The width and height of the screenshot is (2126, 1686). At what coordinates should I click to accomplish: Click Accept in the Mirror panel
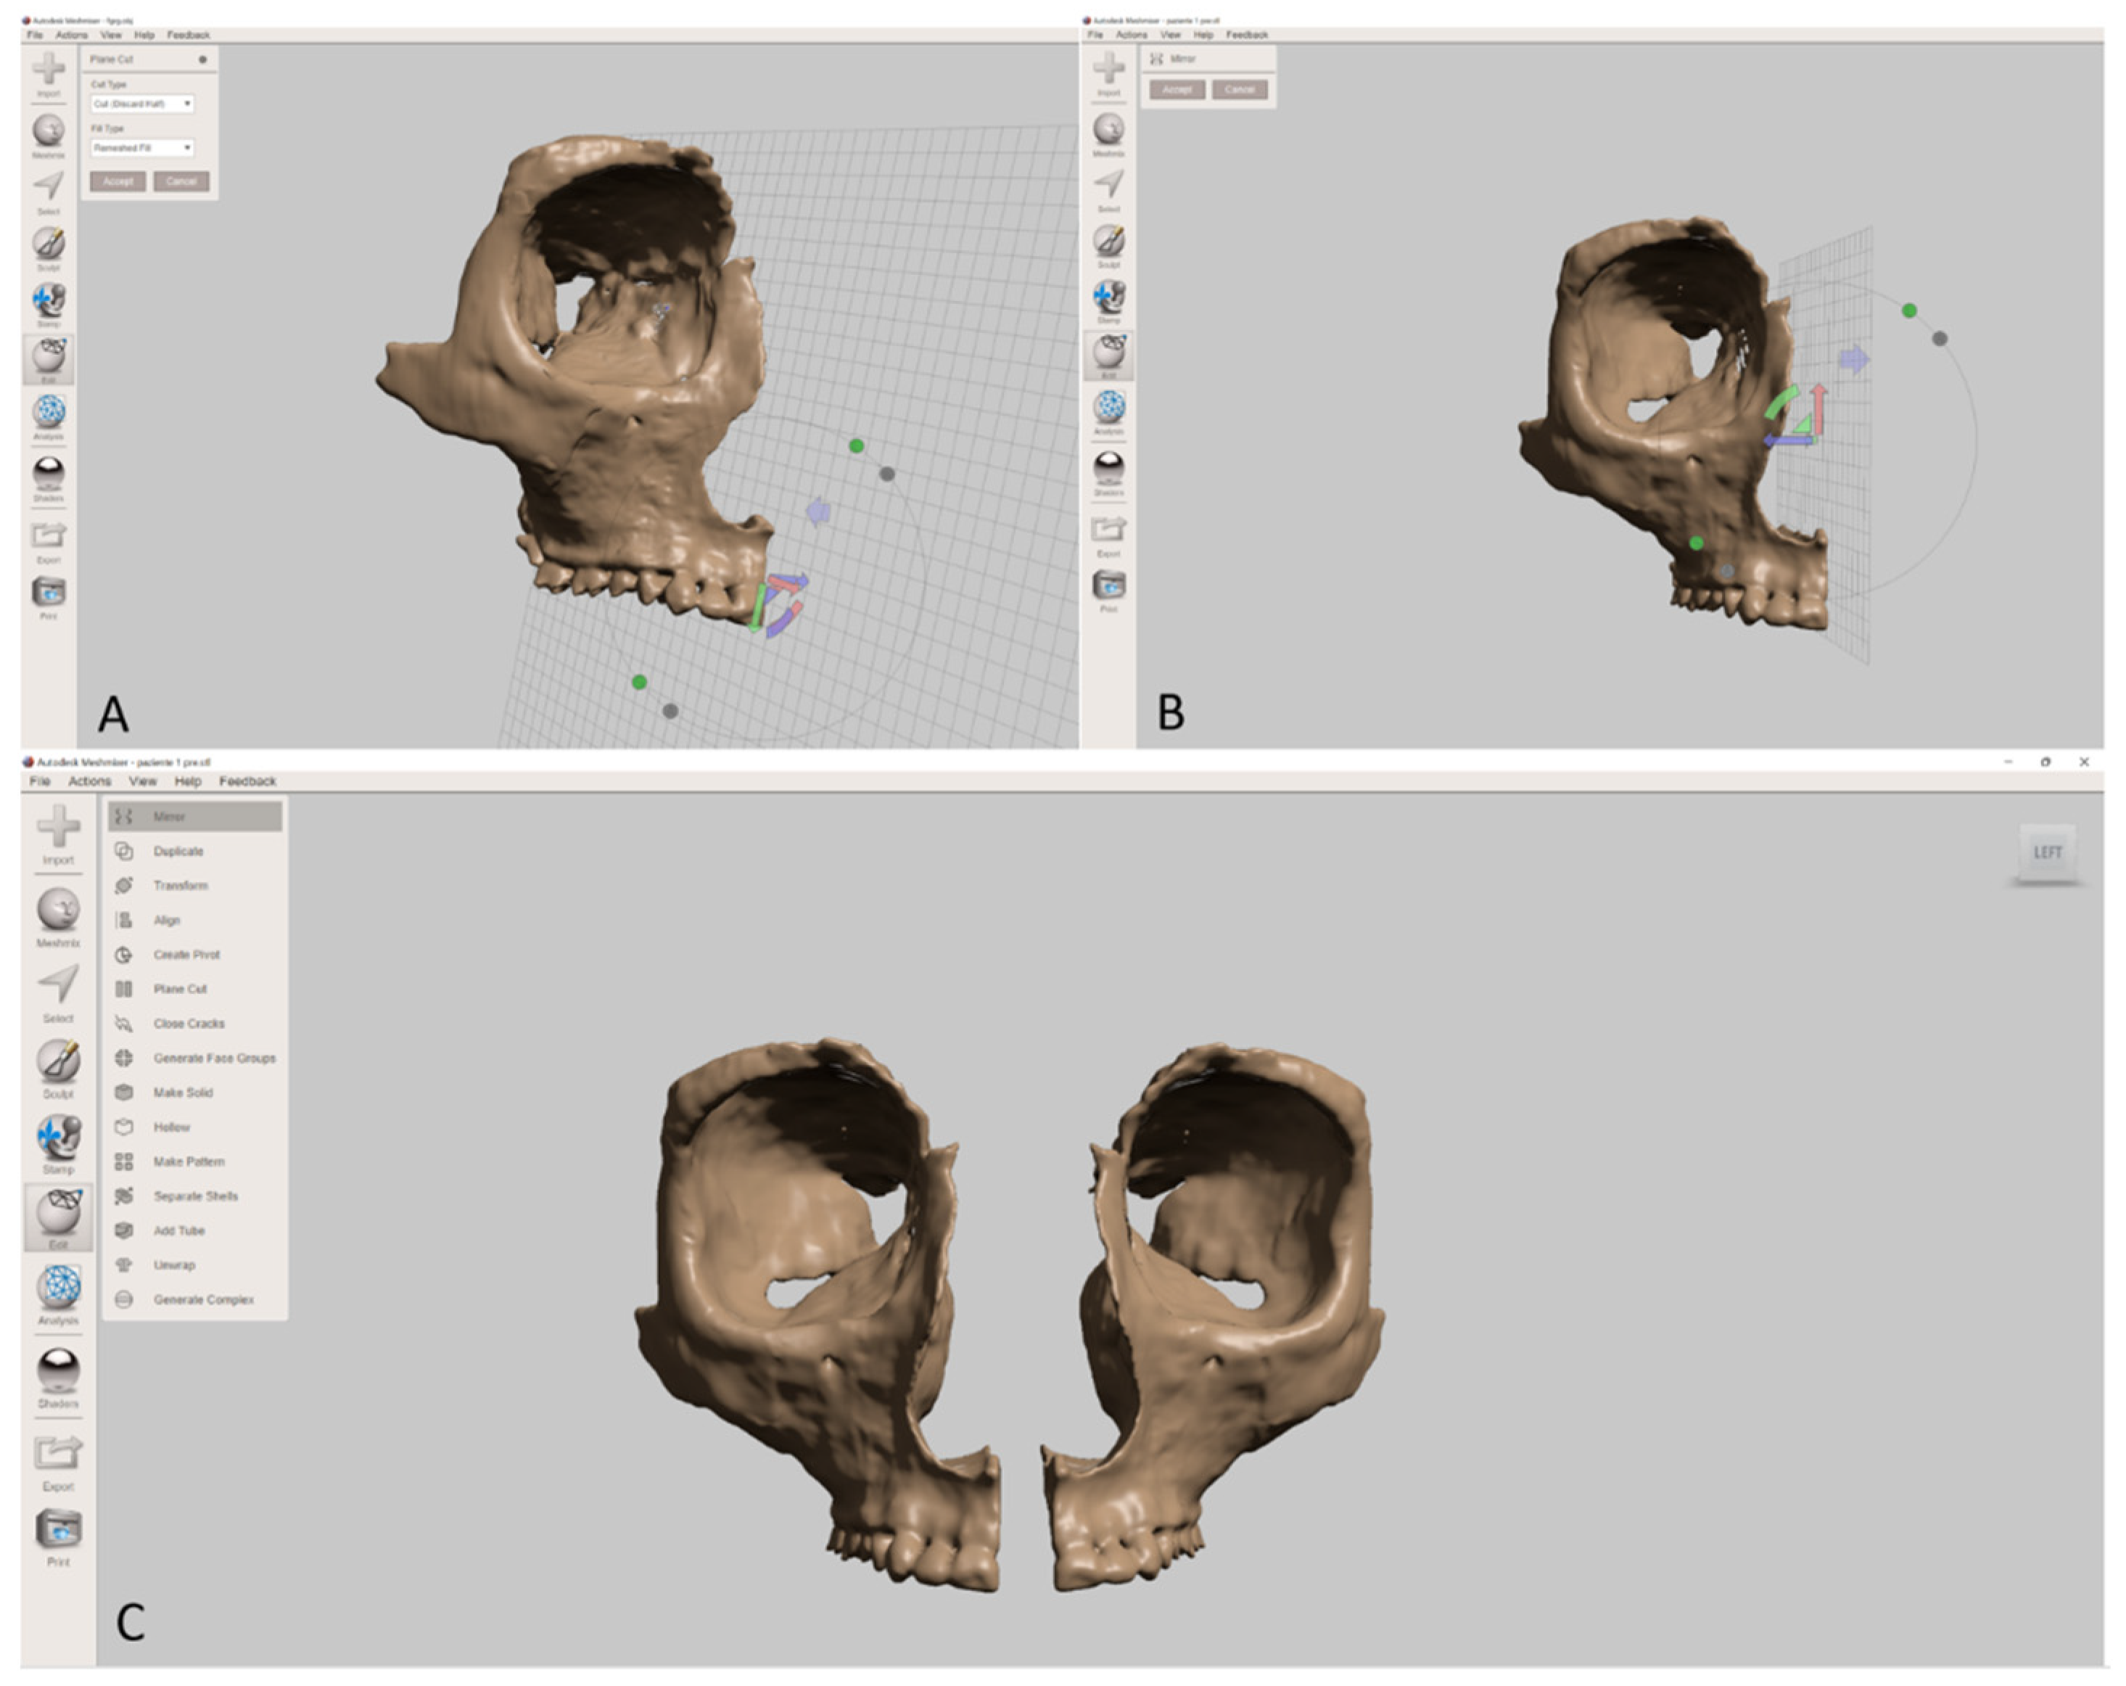tap(1177, 90)
